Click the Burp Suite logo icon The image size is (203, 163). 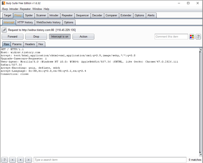[3, 3]
